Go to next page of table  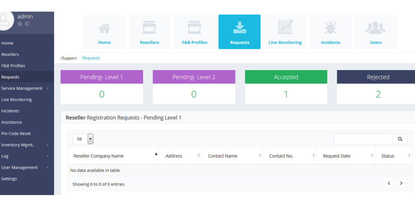click(x=401, y=183)
